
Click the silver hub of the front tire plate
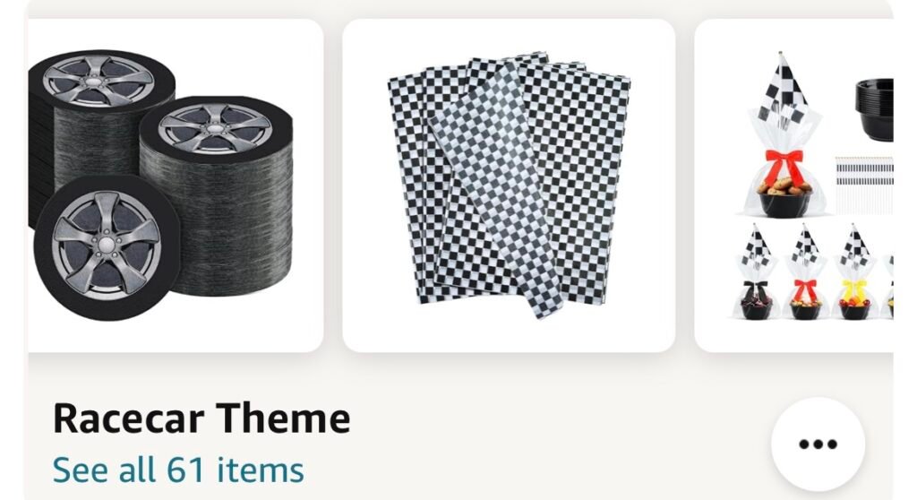pyautogui.click(x=107, y=245)
